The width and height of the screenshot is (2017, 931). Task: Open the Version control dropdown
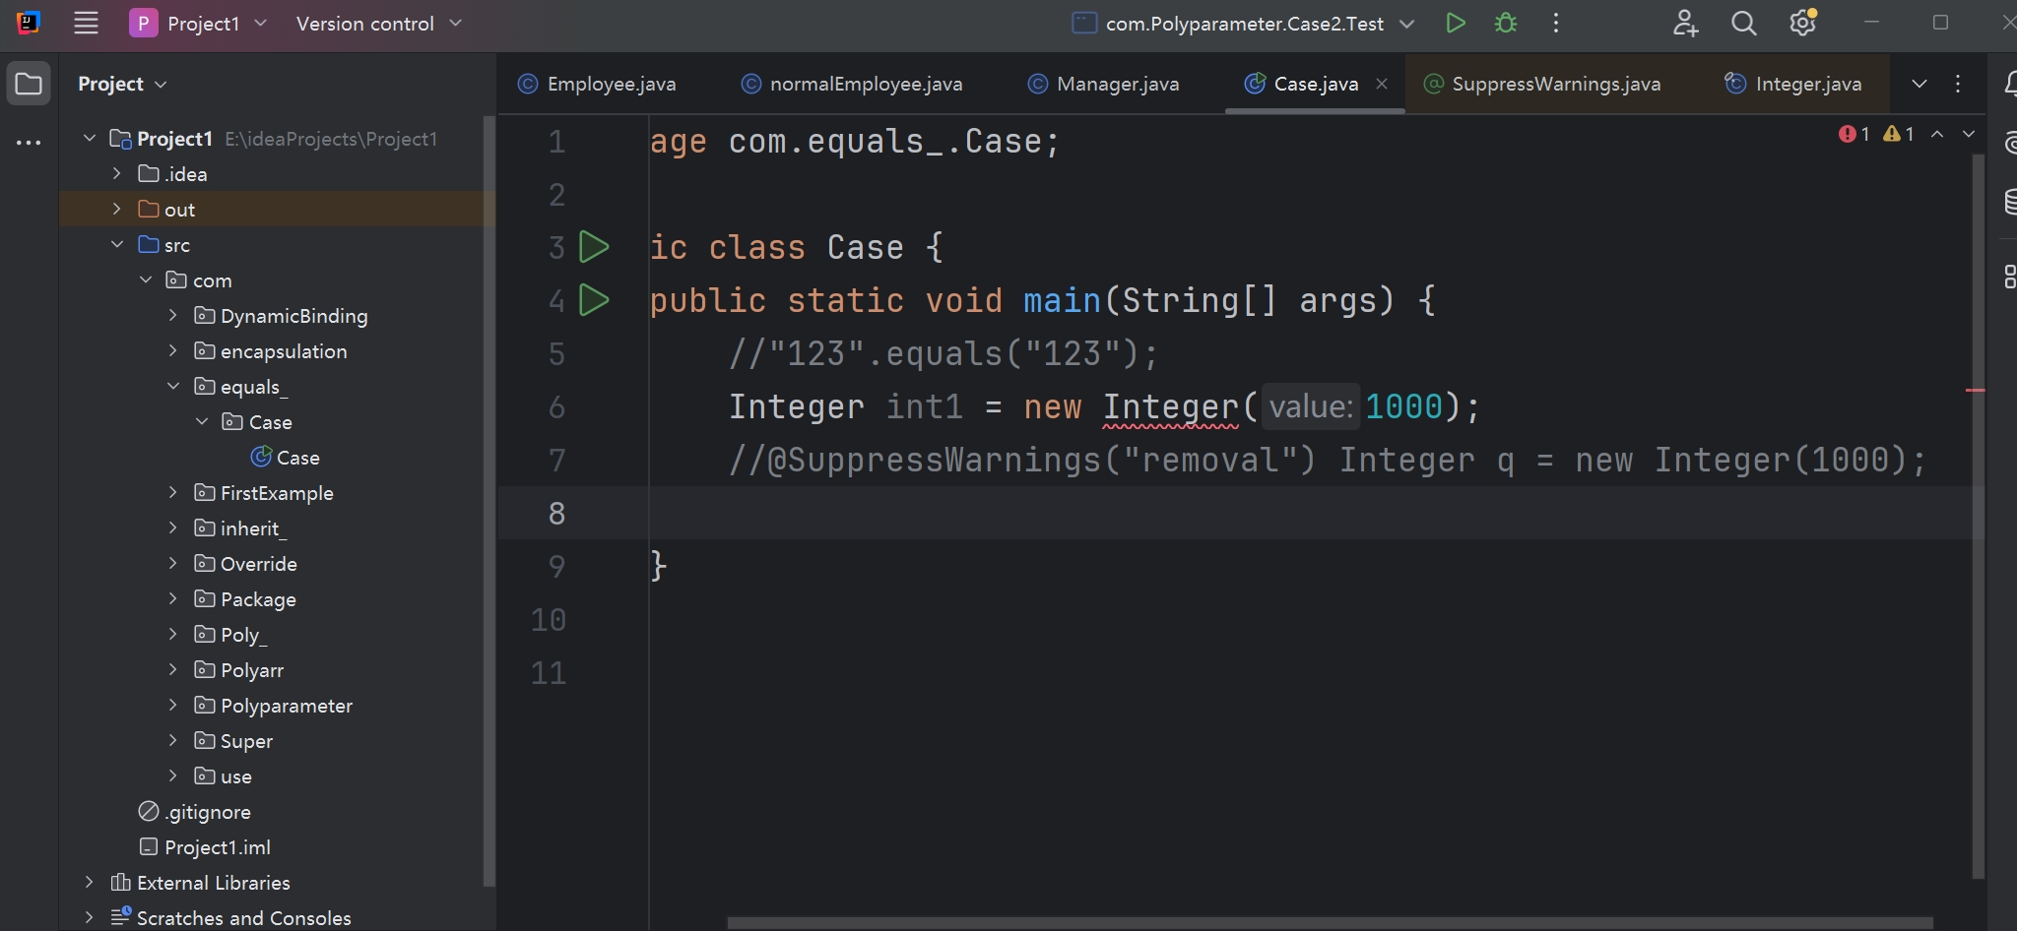click(x=378, y=24)
